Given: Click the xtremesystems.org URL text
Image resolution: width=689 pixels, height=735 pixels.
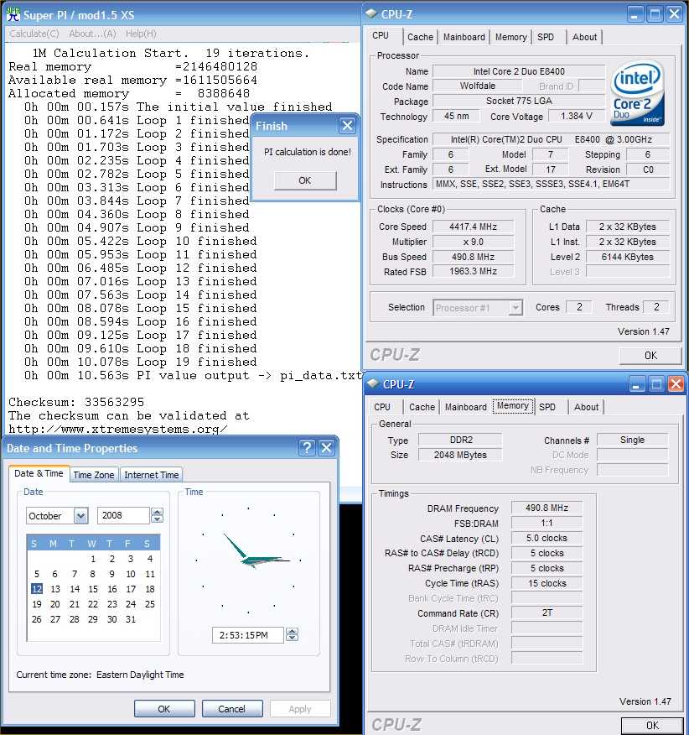Looking at the screenshot, I should click(117, 429).
